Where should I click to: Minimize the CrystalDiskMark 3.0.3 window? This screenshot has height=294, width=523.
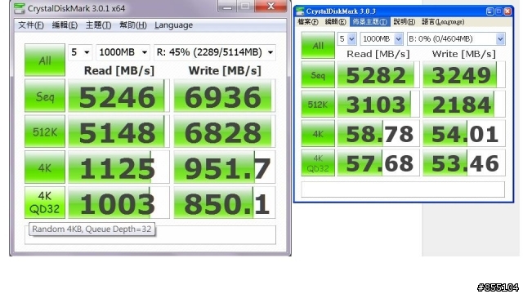pyautogui.click(x=490, y=11)
